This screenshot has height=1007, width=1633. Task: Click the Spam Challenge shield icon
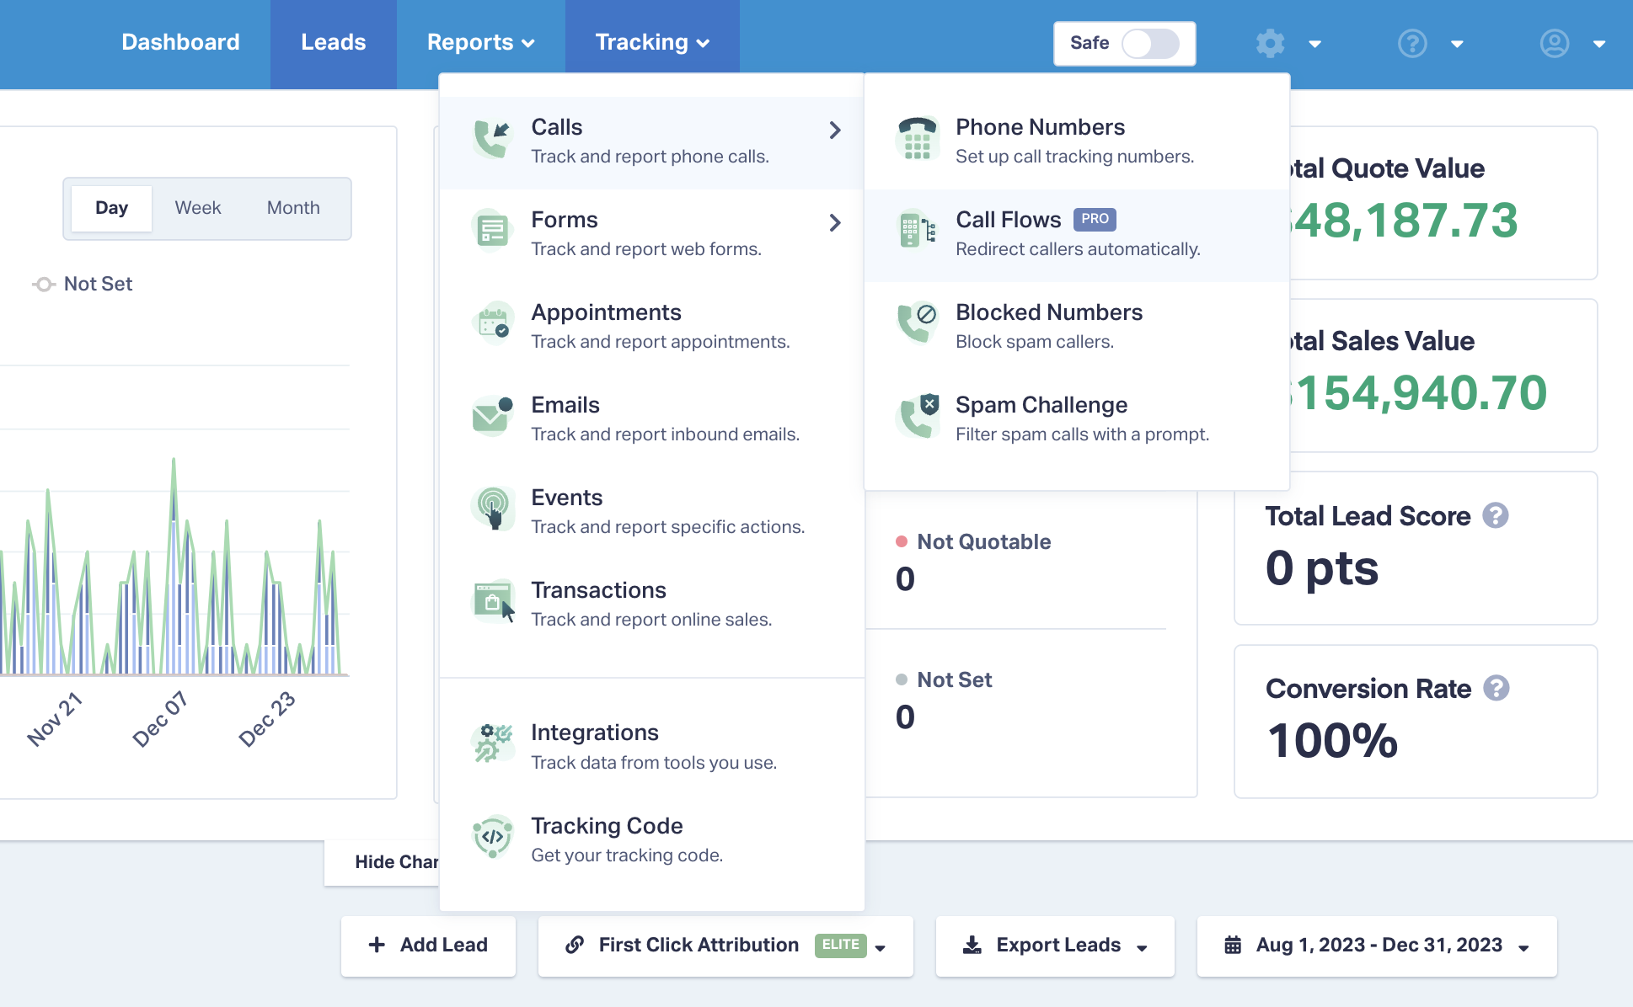[x=917, y=416]
